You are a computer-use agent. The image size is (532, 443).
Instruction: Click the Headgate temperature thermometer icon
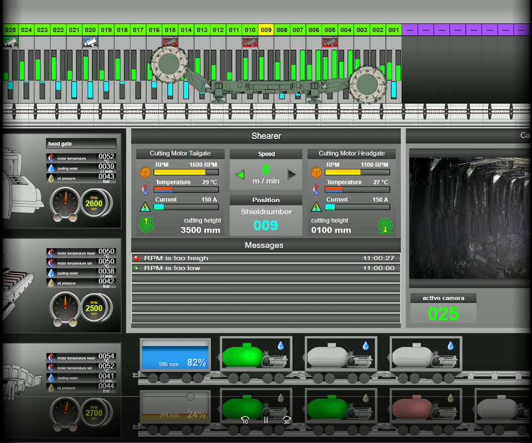pos(316,189)
